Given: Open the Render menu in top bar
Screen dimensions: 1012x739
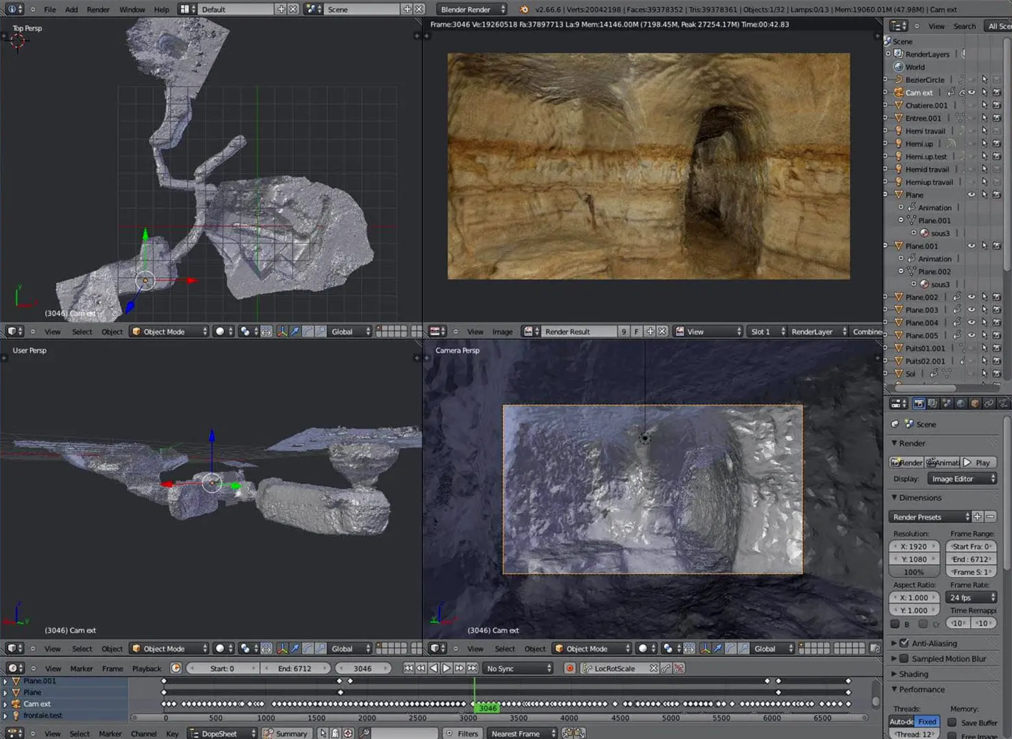Looking at the screenshot, I should [98, 10].
